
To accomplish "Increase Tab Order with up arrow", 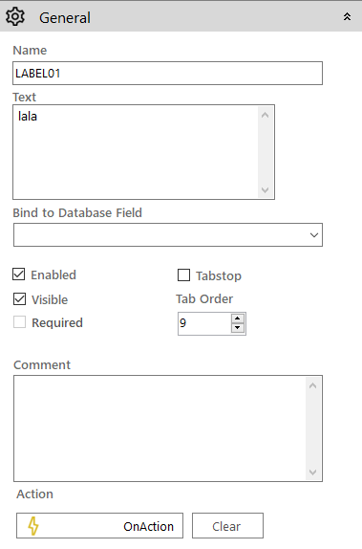I will point(238,318).
